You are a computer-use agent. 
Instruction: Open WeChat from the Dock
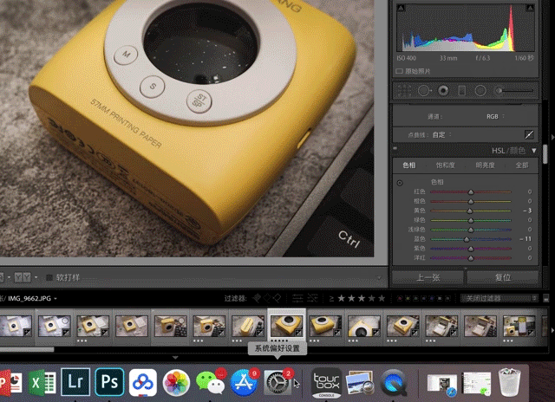click(x=211, y=382)
